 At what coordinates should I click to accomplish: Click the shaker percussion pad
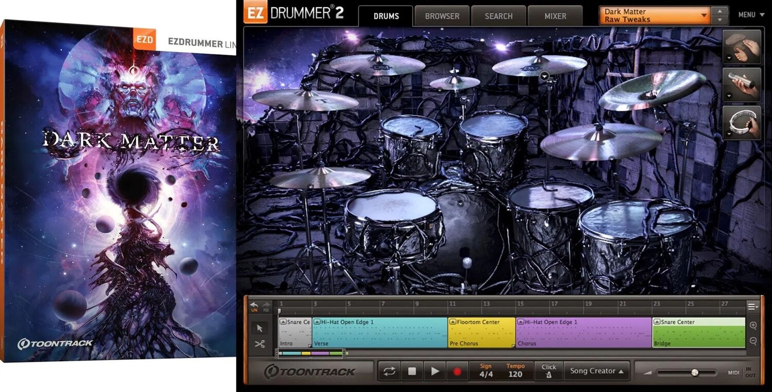(x=742, y=84)
